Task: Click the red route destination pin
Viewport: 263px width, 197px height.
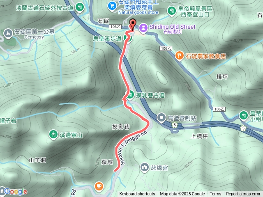Action: coord(133,25)
